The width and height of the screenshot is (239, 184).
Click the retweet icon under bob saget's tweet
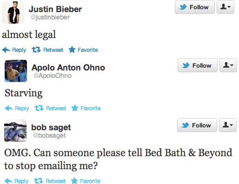pyautogui.click(x=39, y=181)
